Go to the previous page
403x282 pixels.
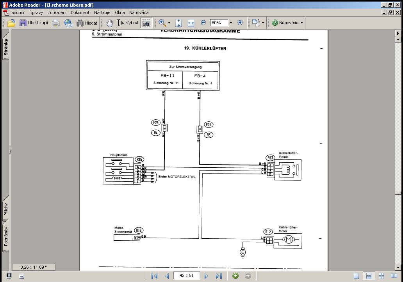pyautogui.click(x=167, y=276)
